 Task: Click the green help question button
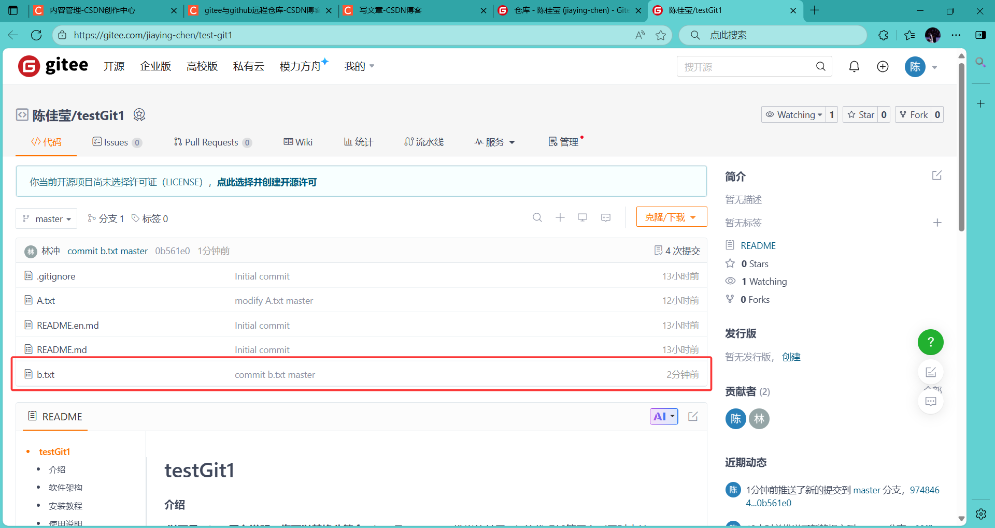click(931, 342)
